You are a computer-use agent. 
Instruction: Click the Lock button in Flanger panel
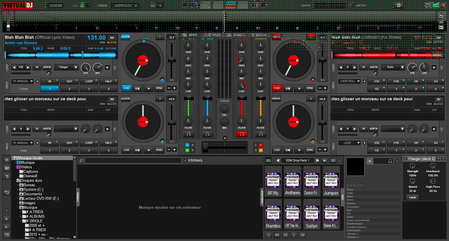click(413, 197)
